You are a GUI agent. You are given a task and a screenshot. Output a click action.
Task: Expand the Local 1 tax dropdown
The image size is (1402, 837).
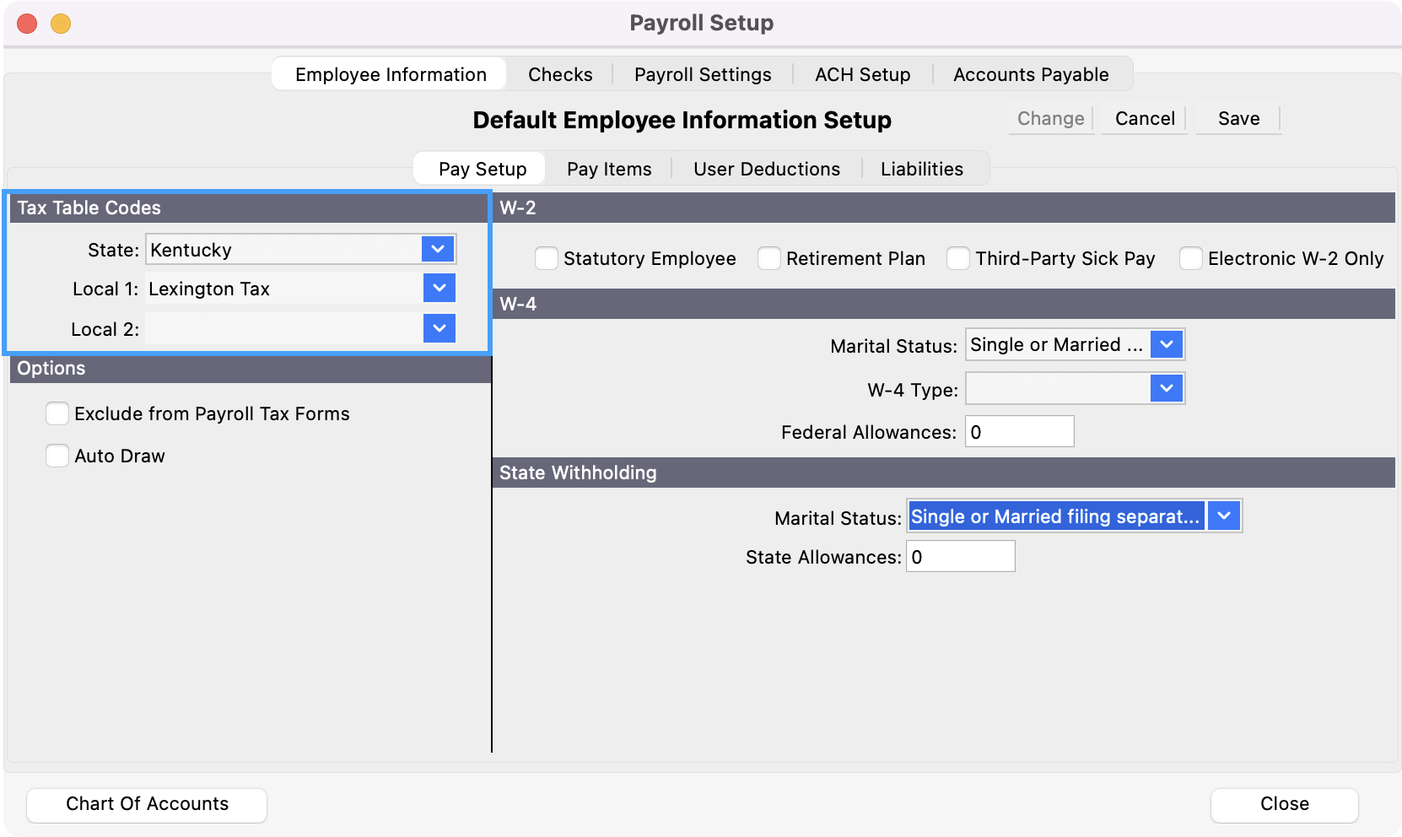[439, 288]
